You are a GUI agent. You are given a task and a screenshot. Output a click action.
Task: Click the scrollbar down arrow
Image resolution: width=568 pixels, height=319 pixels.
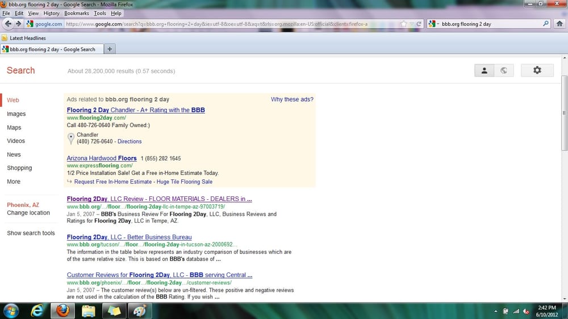pos(565,299)
